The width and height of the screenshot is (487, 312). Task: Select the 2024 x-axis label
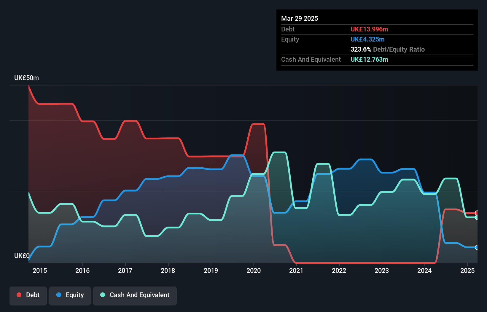424,270
